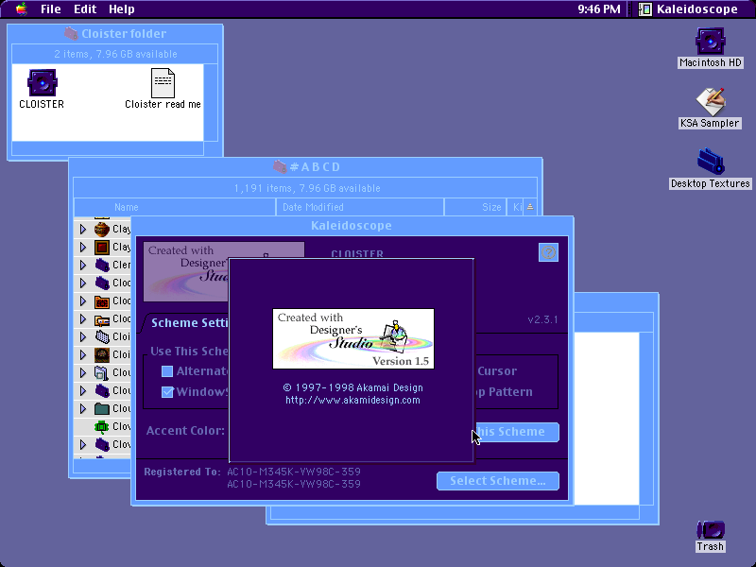The width and height of the screenshot is (756, 567).
Task: Click vertical scrollbar in Cloister folder window
Action: click(x=211, y=103)
